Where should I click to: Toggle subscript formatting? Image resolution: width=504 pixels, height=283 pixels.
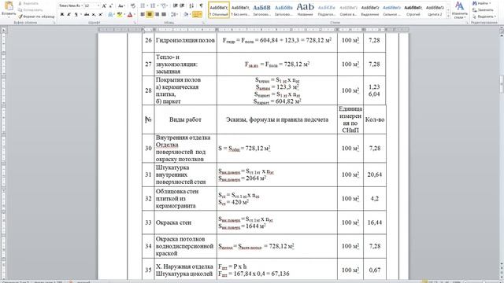tap(94, 14)
